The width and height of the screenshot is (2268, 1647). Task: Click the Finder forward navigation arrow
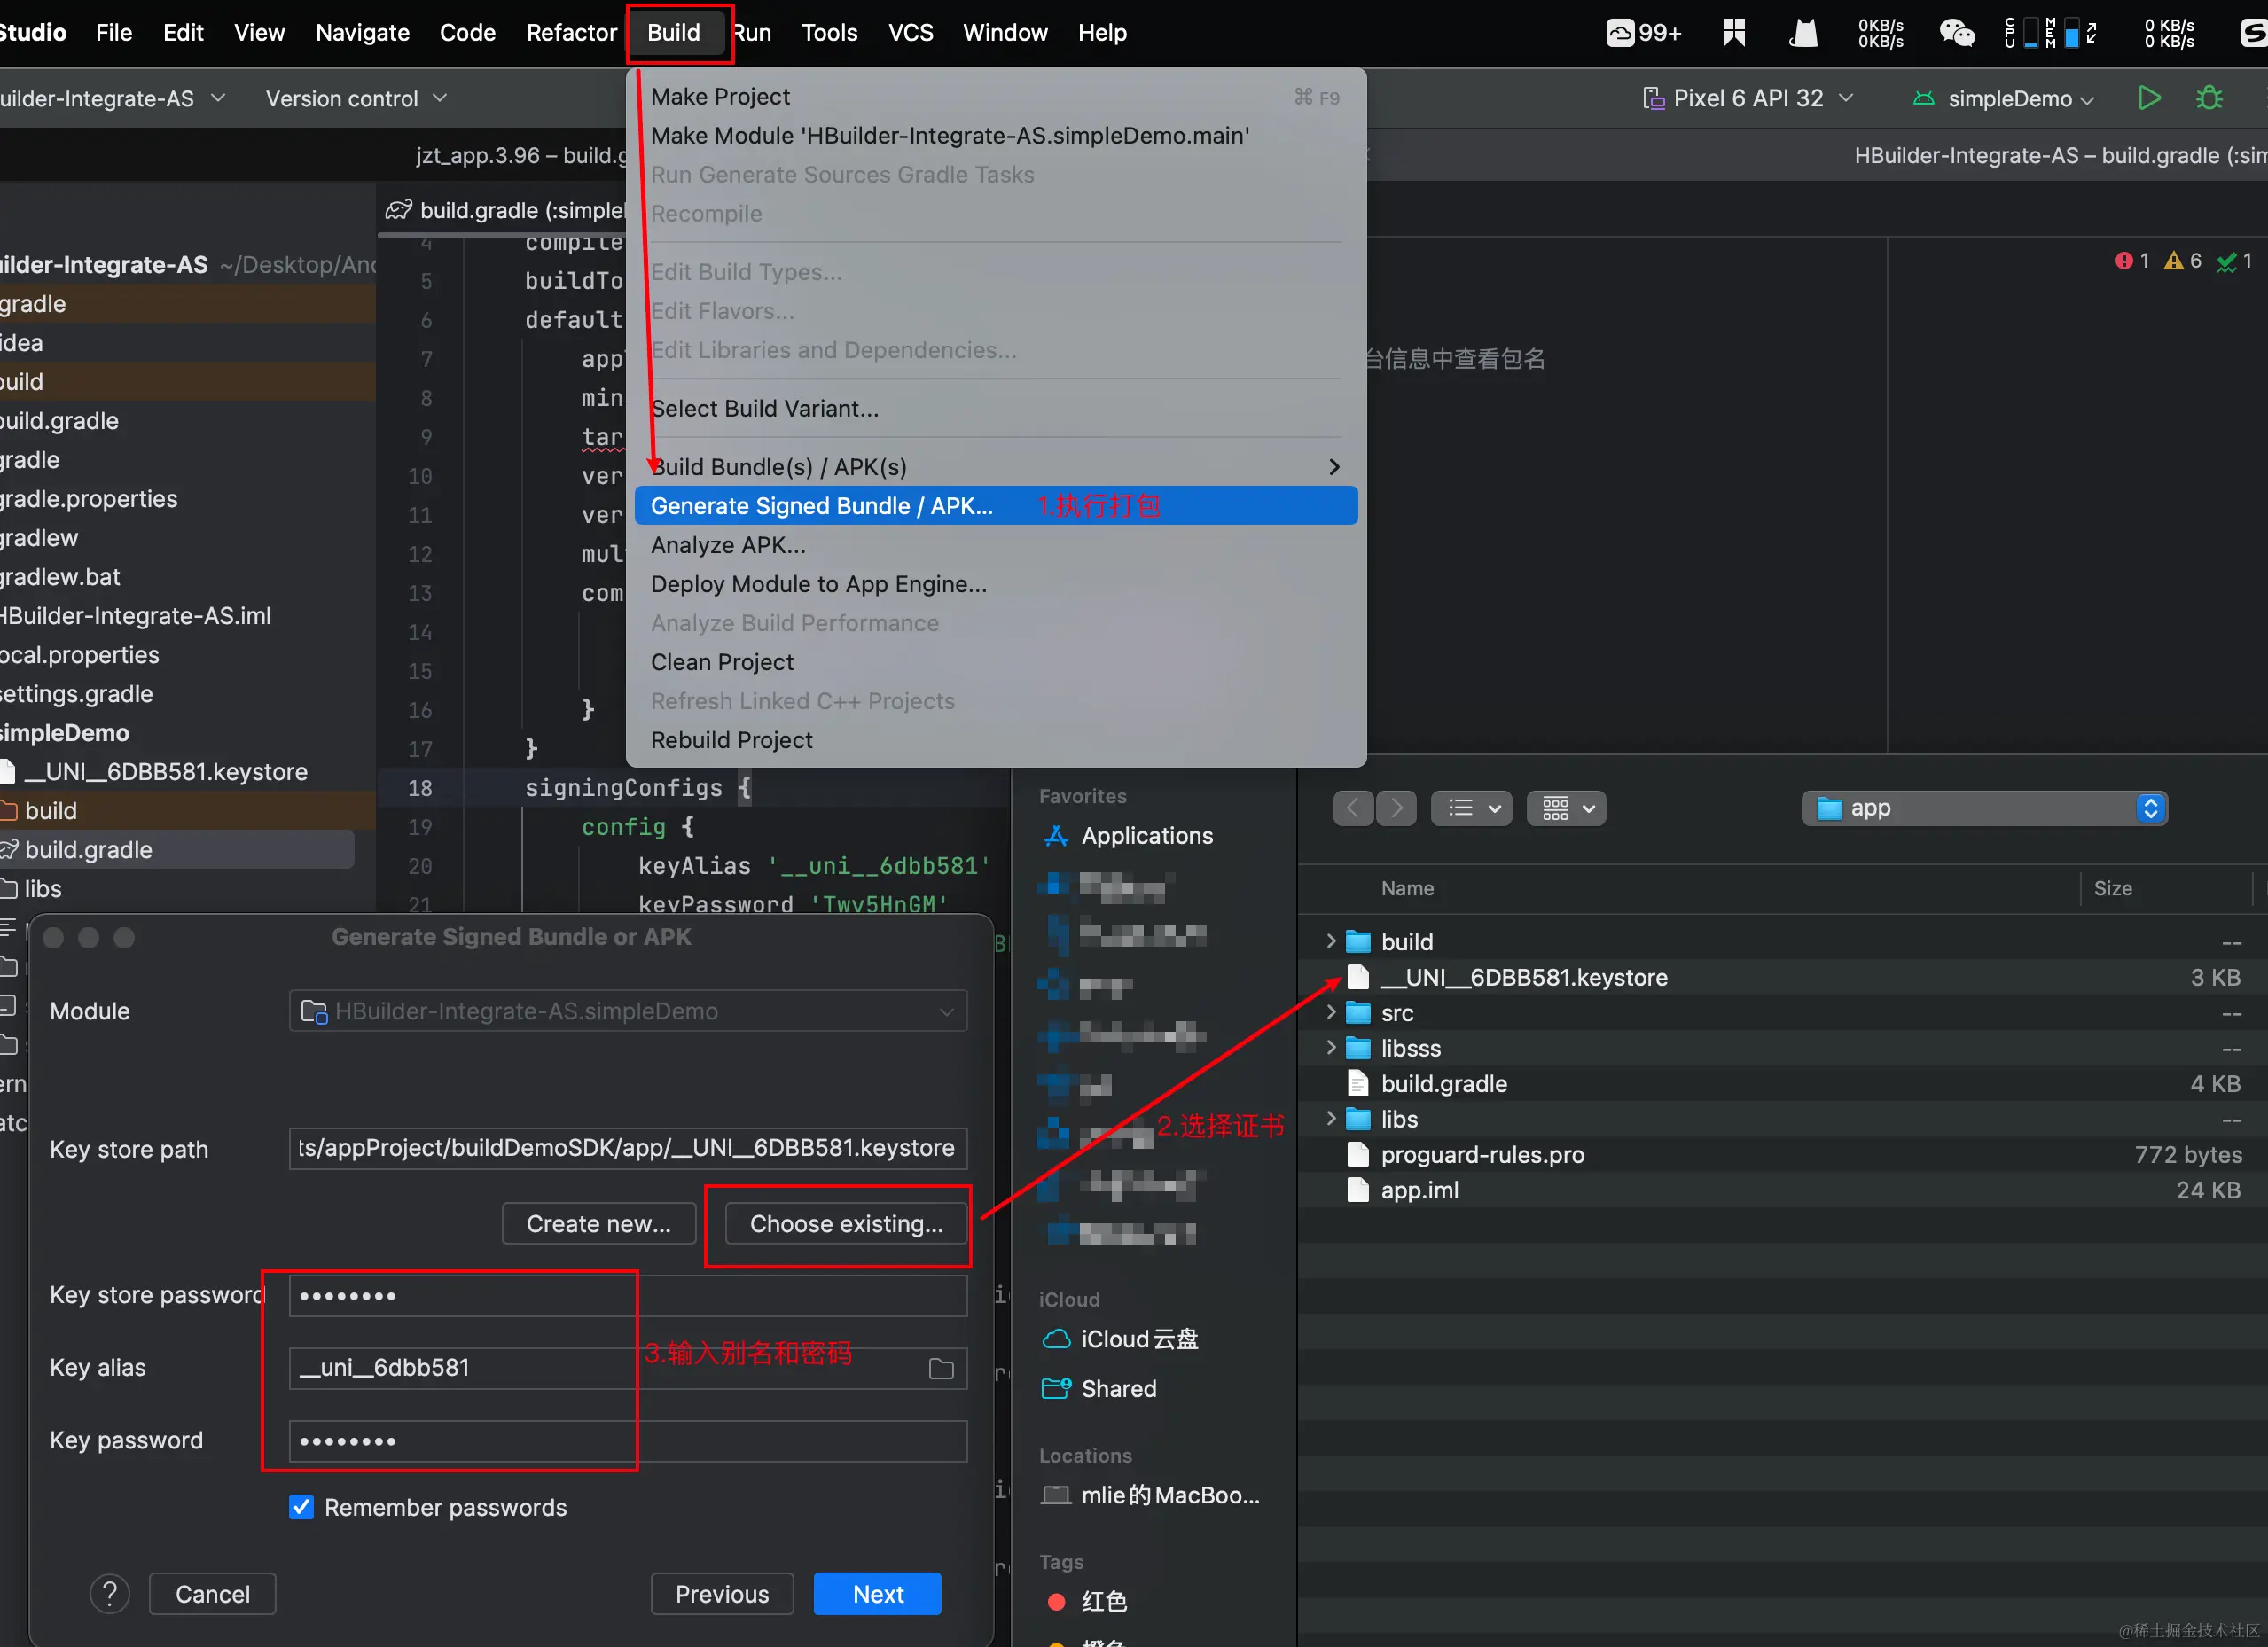1397,808
